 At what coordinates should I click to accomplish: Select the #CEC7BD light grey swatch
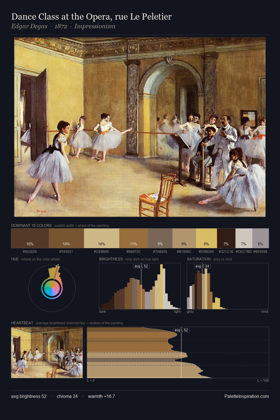point(244,238)
